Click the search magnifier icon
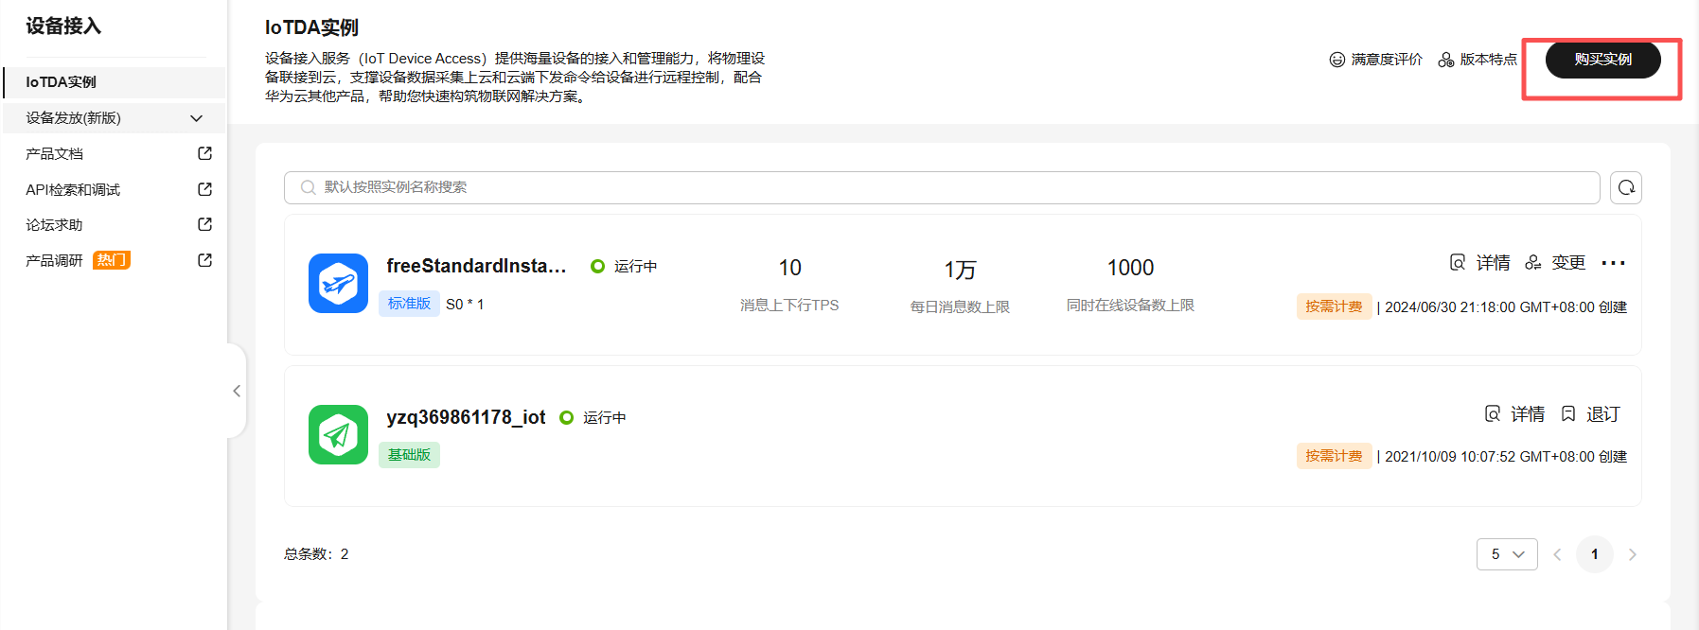Screen dimensions: 1699x630 pos(308,187)
